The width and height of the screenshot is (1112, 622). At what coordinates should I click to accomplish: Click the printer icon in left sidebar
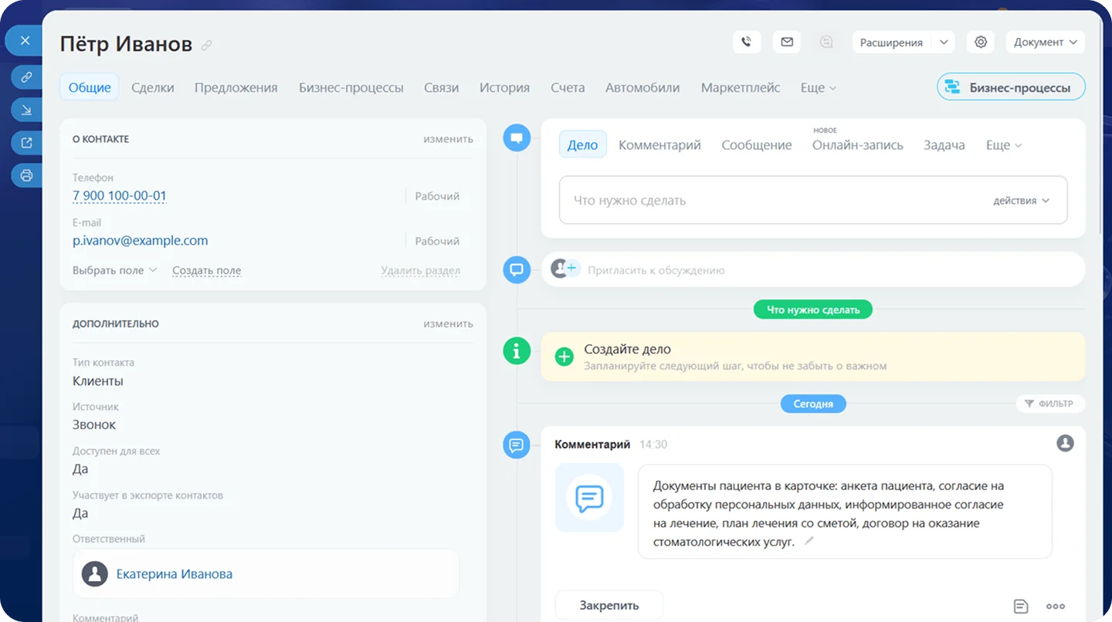[26, 176]
